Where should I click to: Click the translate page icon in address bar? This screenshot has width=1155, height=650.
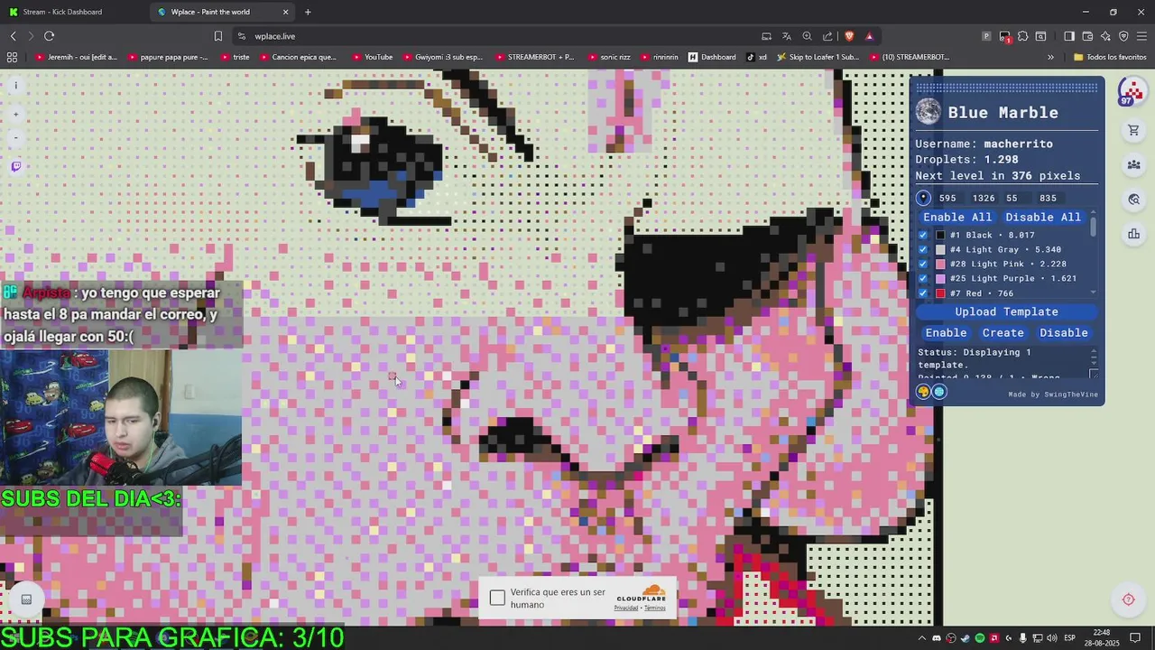click(786, 36)
